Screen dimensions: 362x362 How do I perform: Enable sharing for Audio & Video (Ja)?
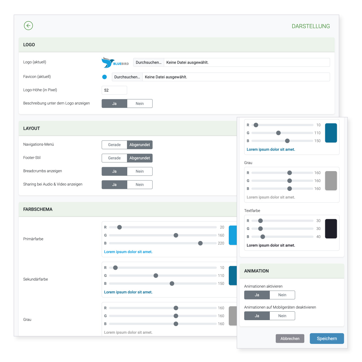pyautogui.click(x=114, y=185)
